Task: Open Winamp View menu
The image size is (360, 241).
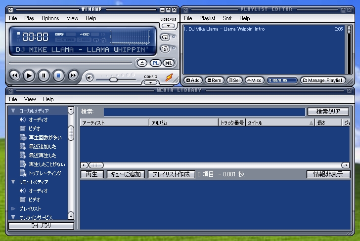Action: coord(72,18)
